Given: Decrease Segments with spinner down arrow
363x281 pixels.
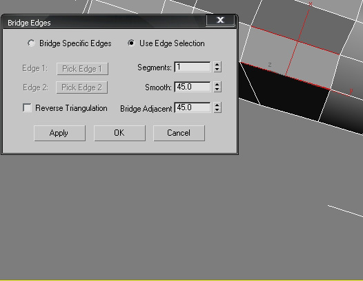Looking at the screenshot, I should (x=217, y=70).
